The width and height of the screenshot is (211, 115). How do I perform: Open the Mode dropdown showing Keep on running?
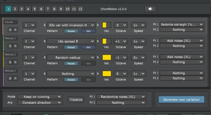click(x=40, y=97)
